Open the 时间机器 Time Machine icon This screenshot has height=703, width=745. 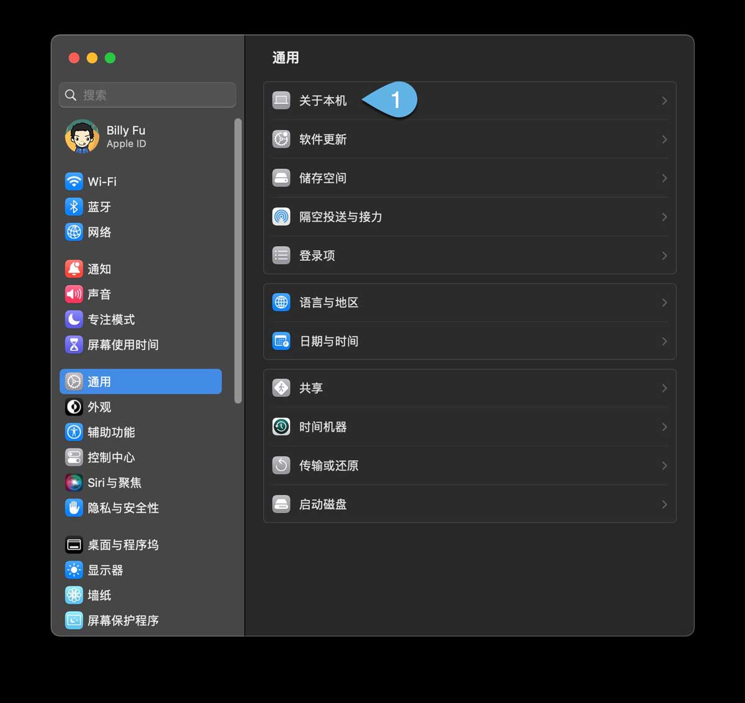point(281,427)
